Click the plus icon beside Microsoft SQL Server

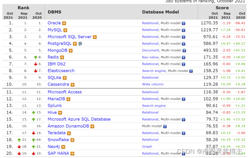coord(95,37)
